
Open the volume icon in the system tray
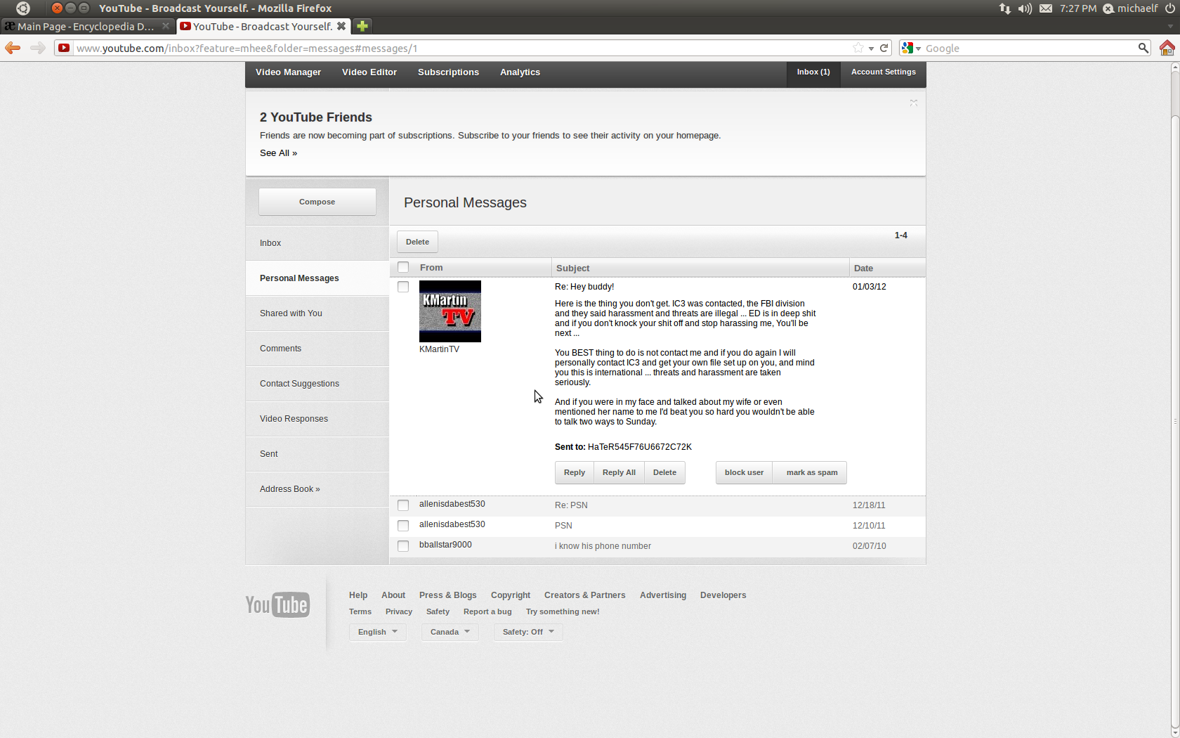(1024, 8)
